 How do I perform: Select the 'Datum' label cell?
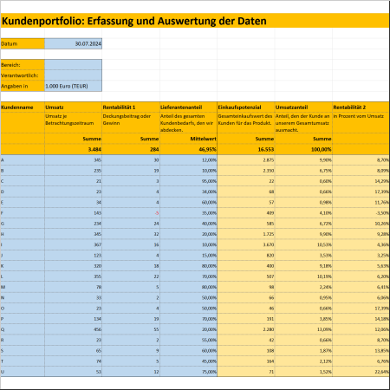coord(23,43)
